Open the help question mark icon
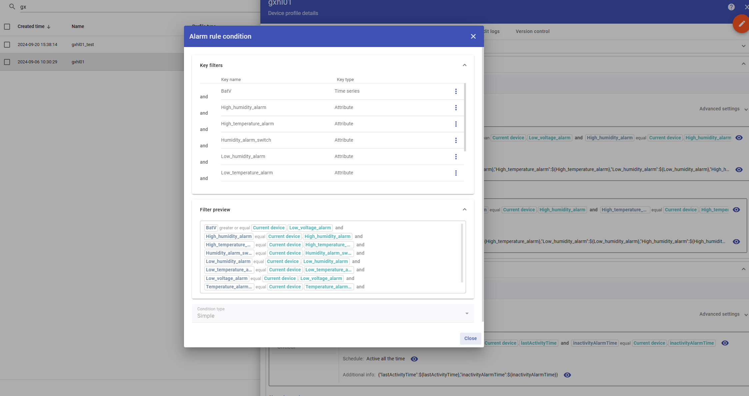 coord(731,7)
